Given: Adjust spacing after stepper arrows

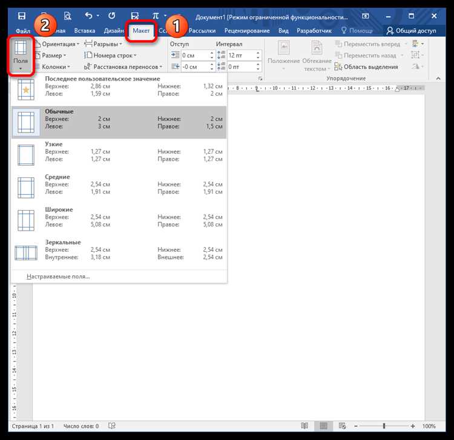Looking at the screenshot, I should click(x=258, y=67).
